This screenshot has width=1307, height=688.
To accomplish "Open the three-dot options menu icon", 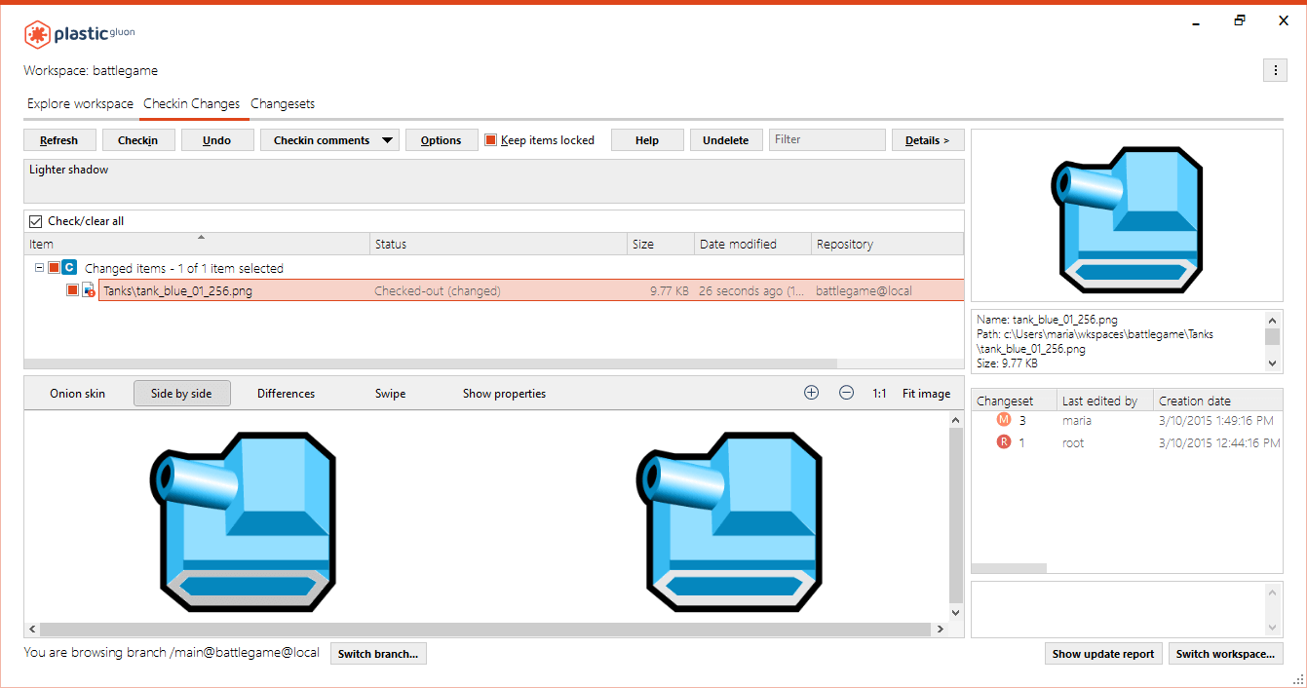I will tap(1275, 70).
